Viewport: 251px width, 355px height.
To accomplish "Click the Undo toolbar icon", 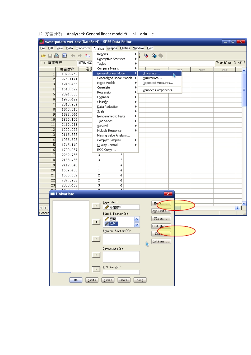I will [73, 56].
